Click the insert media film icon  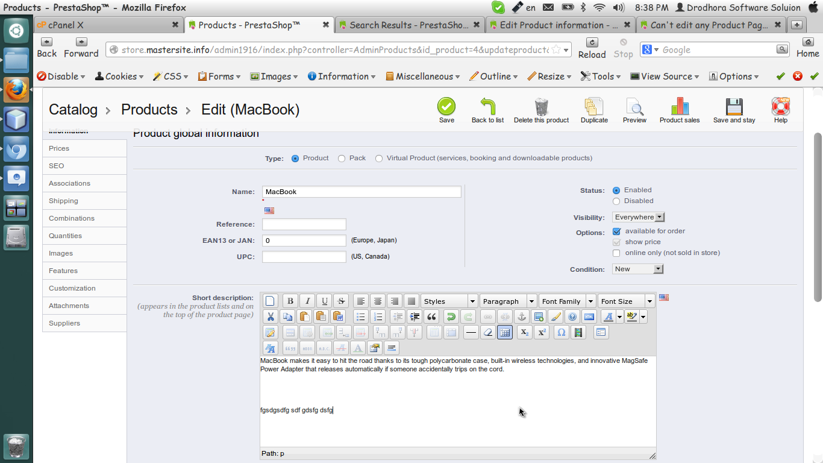click(578, 332)
